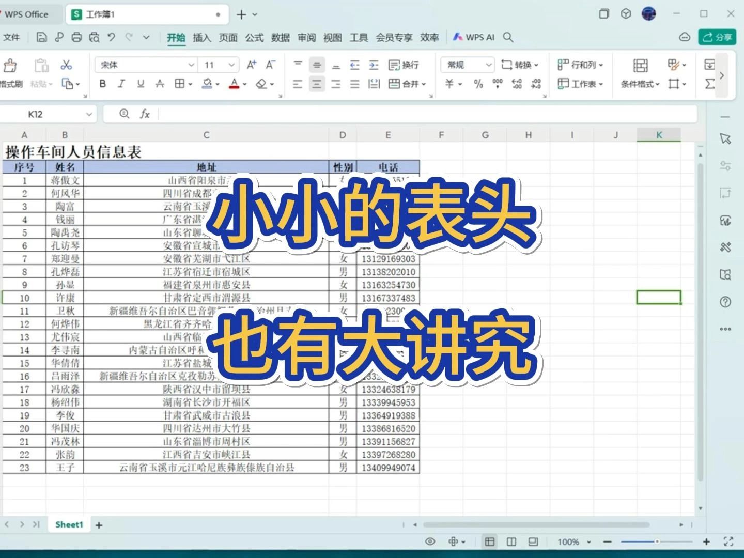
Task: Click the Print icon in quick toolbar
Action: click(76, 37)
